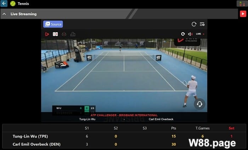The height and width of the screenshot is (150, 248).
Task: Select player Carl Emil Overbeck (DEN) row
Action: pyautogui.click(x=124, y=144)
